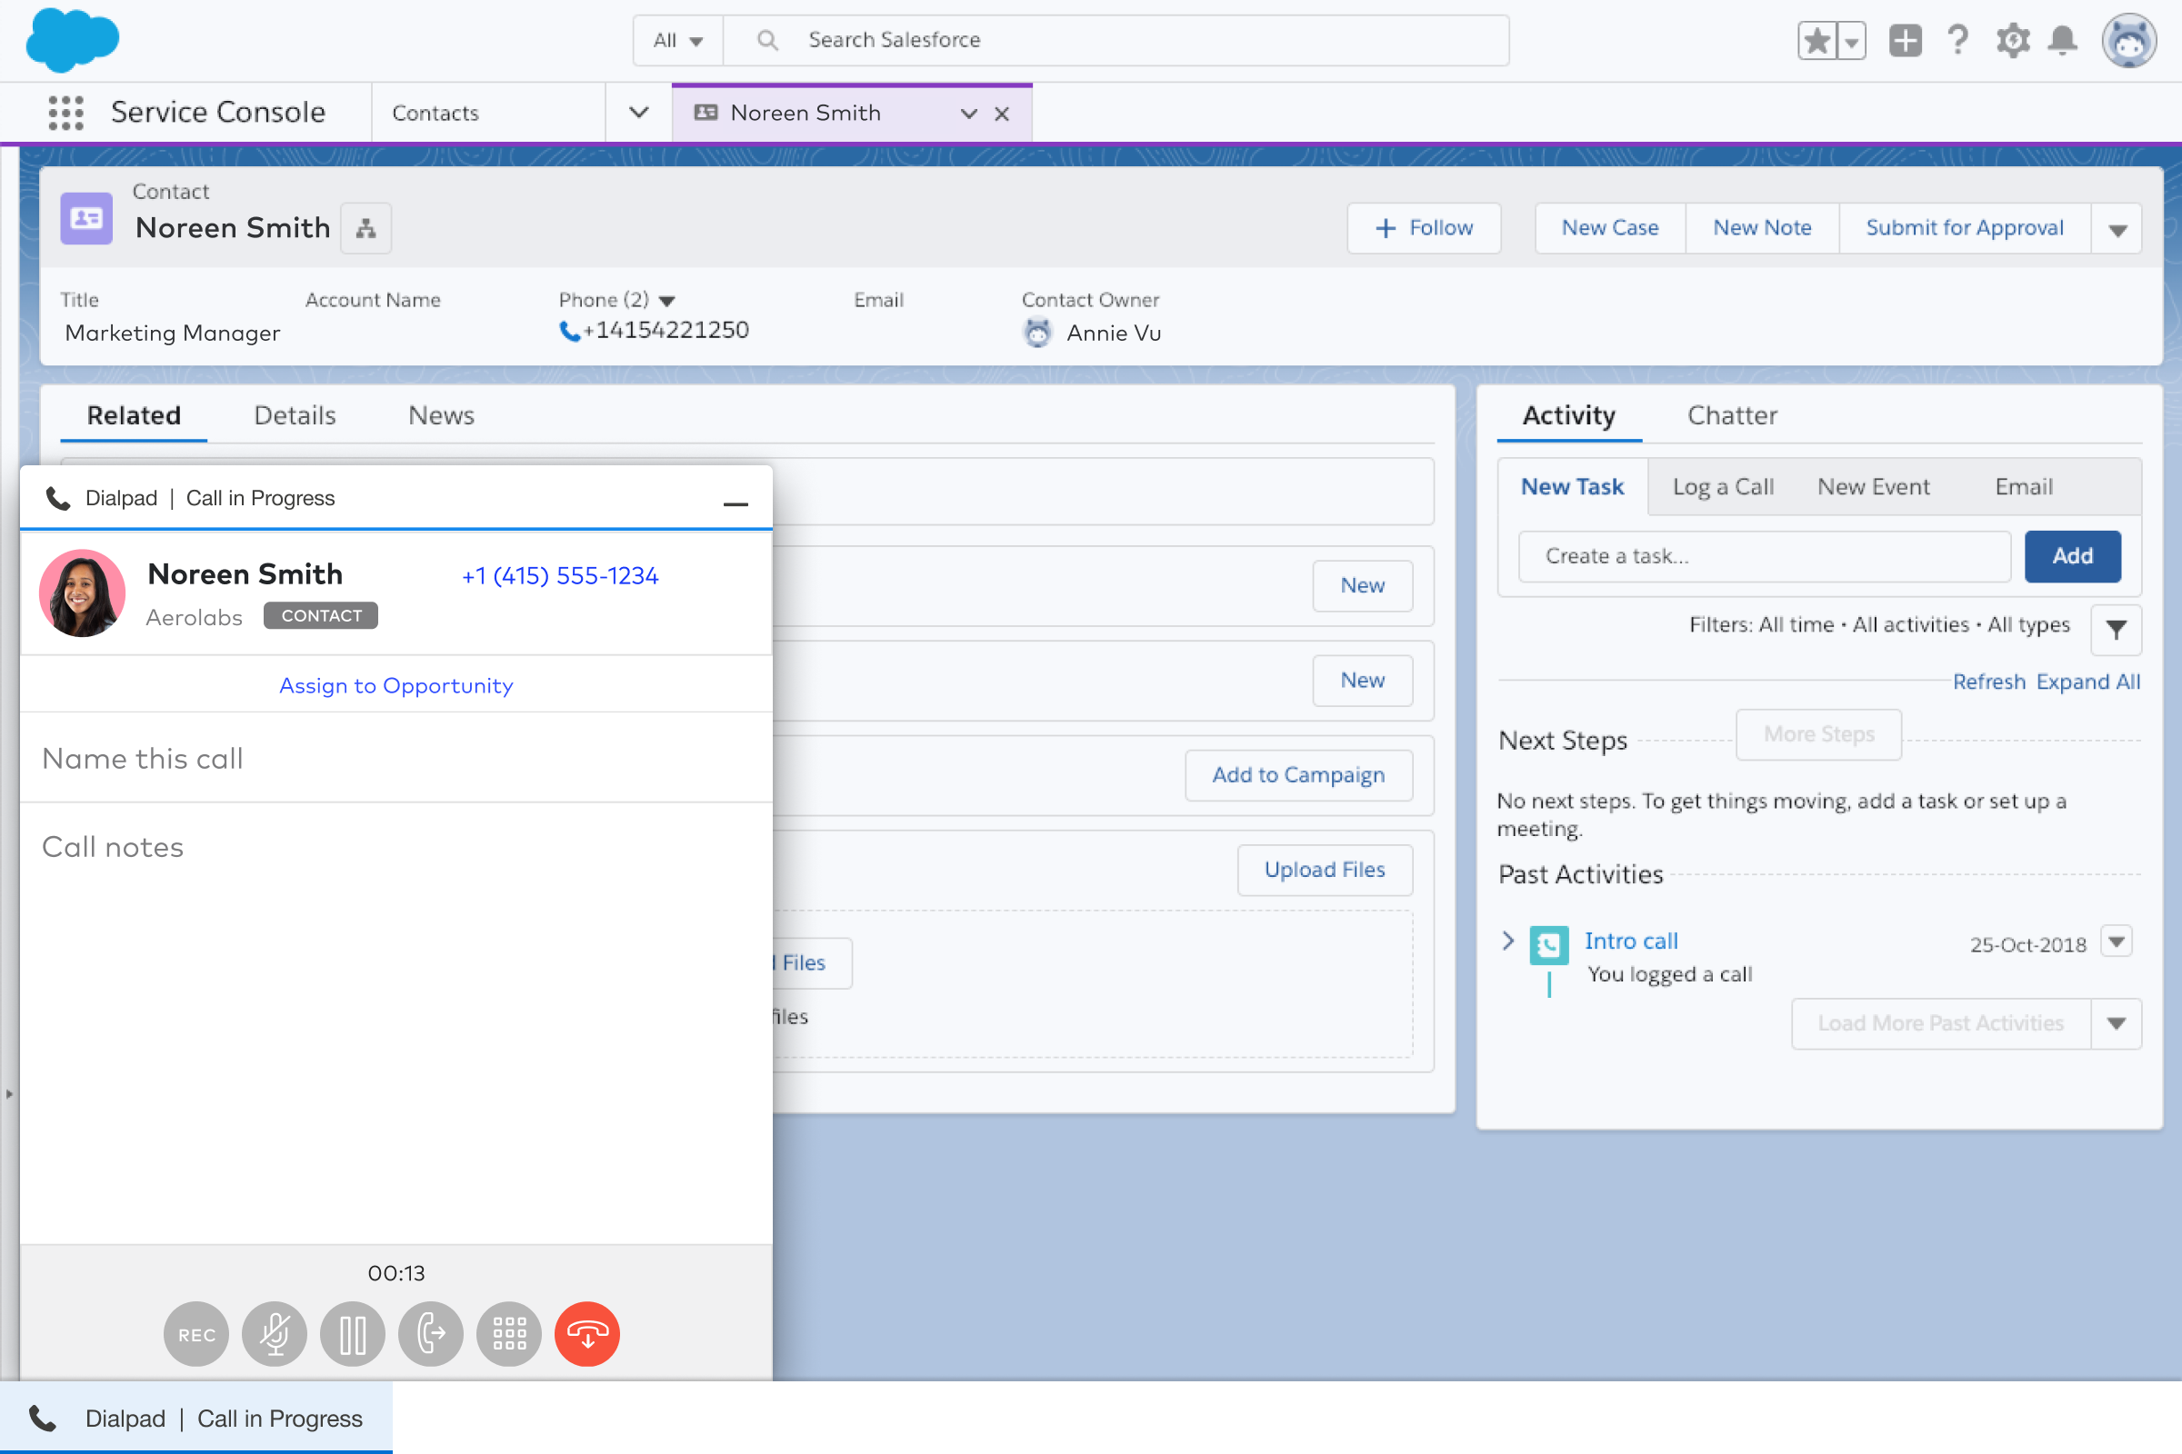Open the activity filter funnel icon
Viewport: 2182px width, 1454px height.
2117,630
